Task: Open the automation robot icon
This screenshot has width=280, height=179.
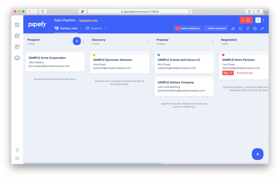Action: (17, 58)
